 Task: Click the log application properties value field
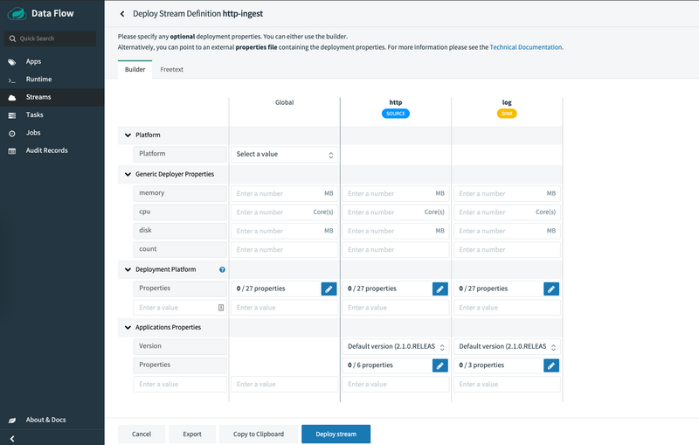[x=507, y=385]
